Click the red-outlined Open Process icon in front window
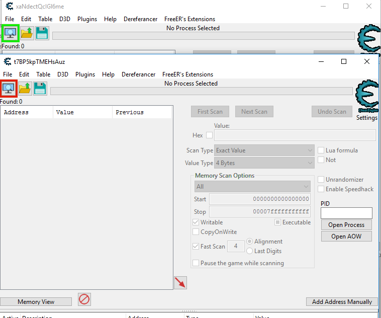The height and width of the screenshot is (318, 381). coord(9,89)
